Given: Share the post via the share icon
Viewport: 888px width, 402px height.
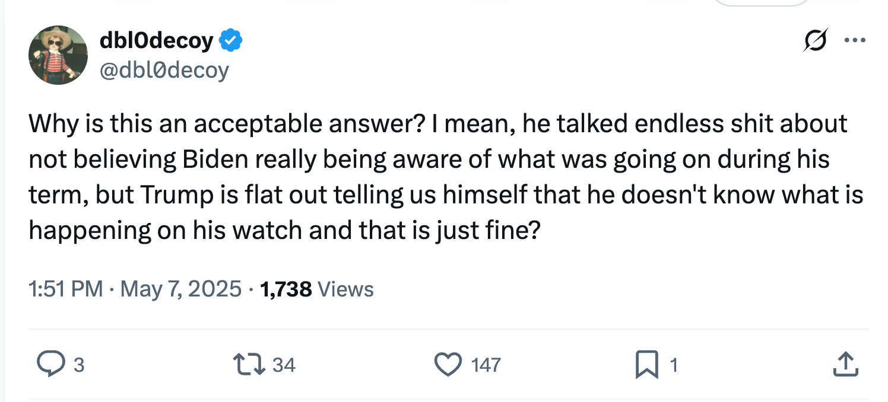Looking at the screenshot, I should click(845, 365).
